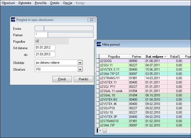Select the LESTRANS/11 row in list
This screenshot has height=138, width=191.
click(x=144, y=78)
